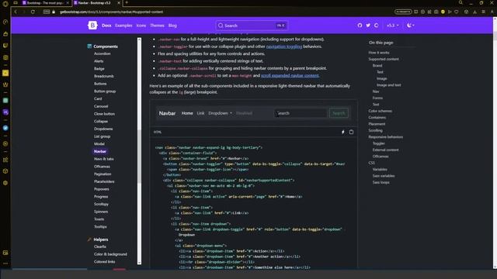The width and height of the screenshot is (497, 279).
Task: Open Offcanvas in the Components sidebar
Action: point(102,167)
